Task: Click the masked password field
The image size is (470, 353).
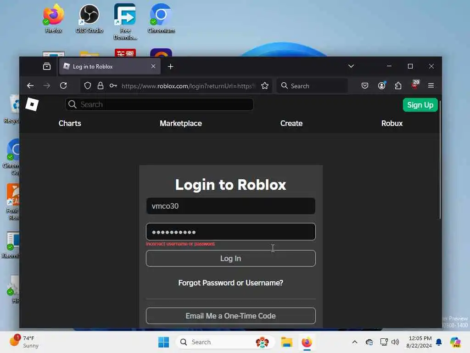Action: [231, 232]
